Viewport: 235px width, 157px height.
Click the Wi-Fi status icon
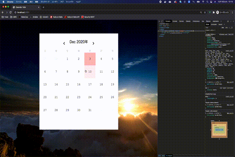(203, 2)
